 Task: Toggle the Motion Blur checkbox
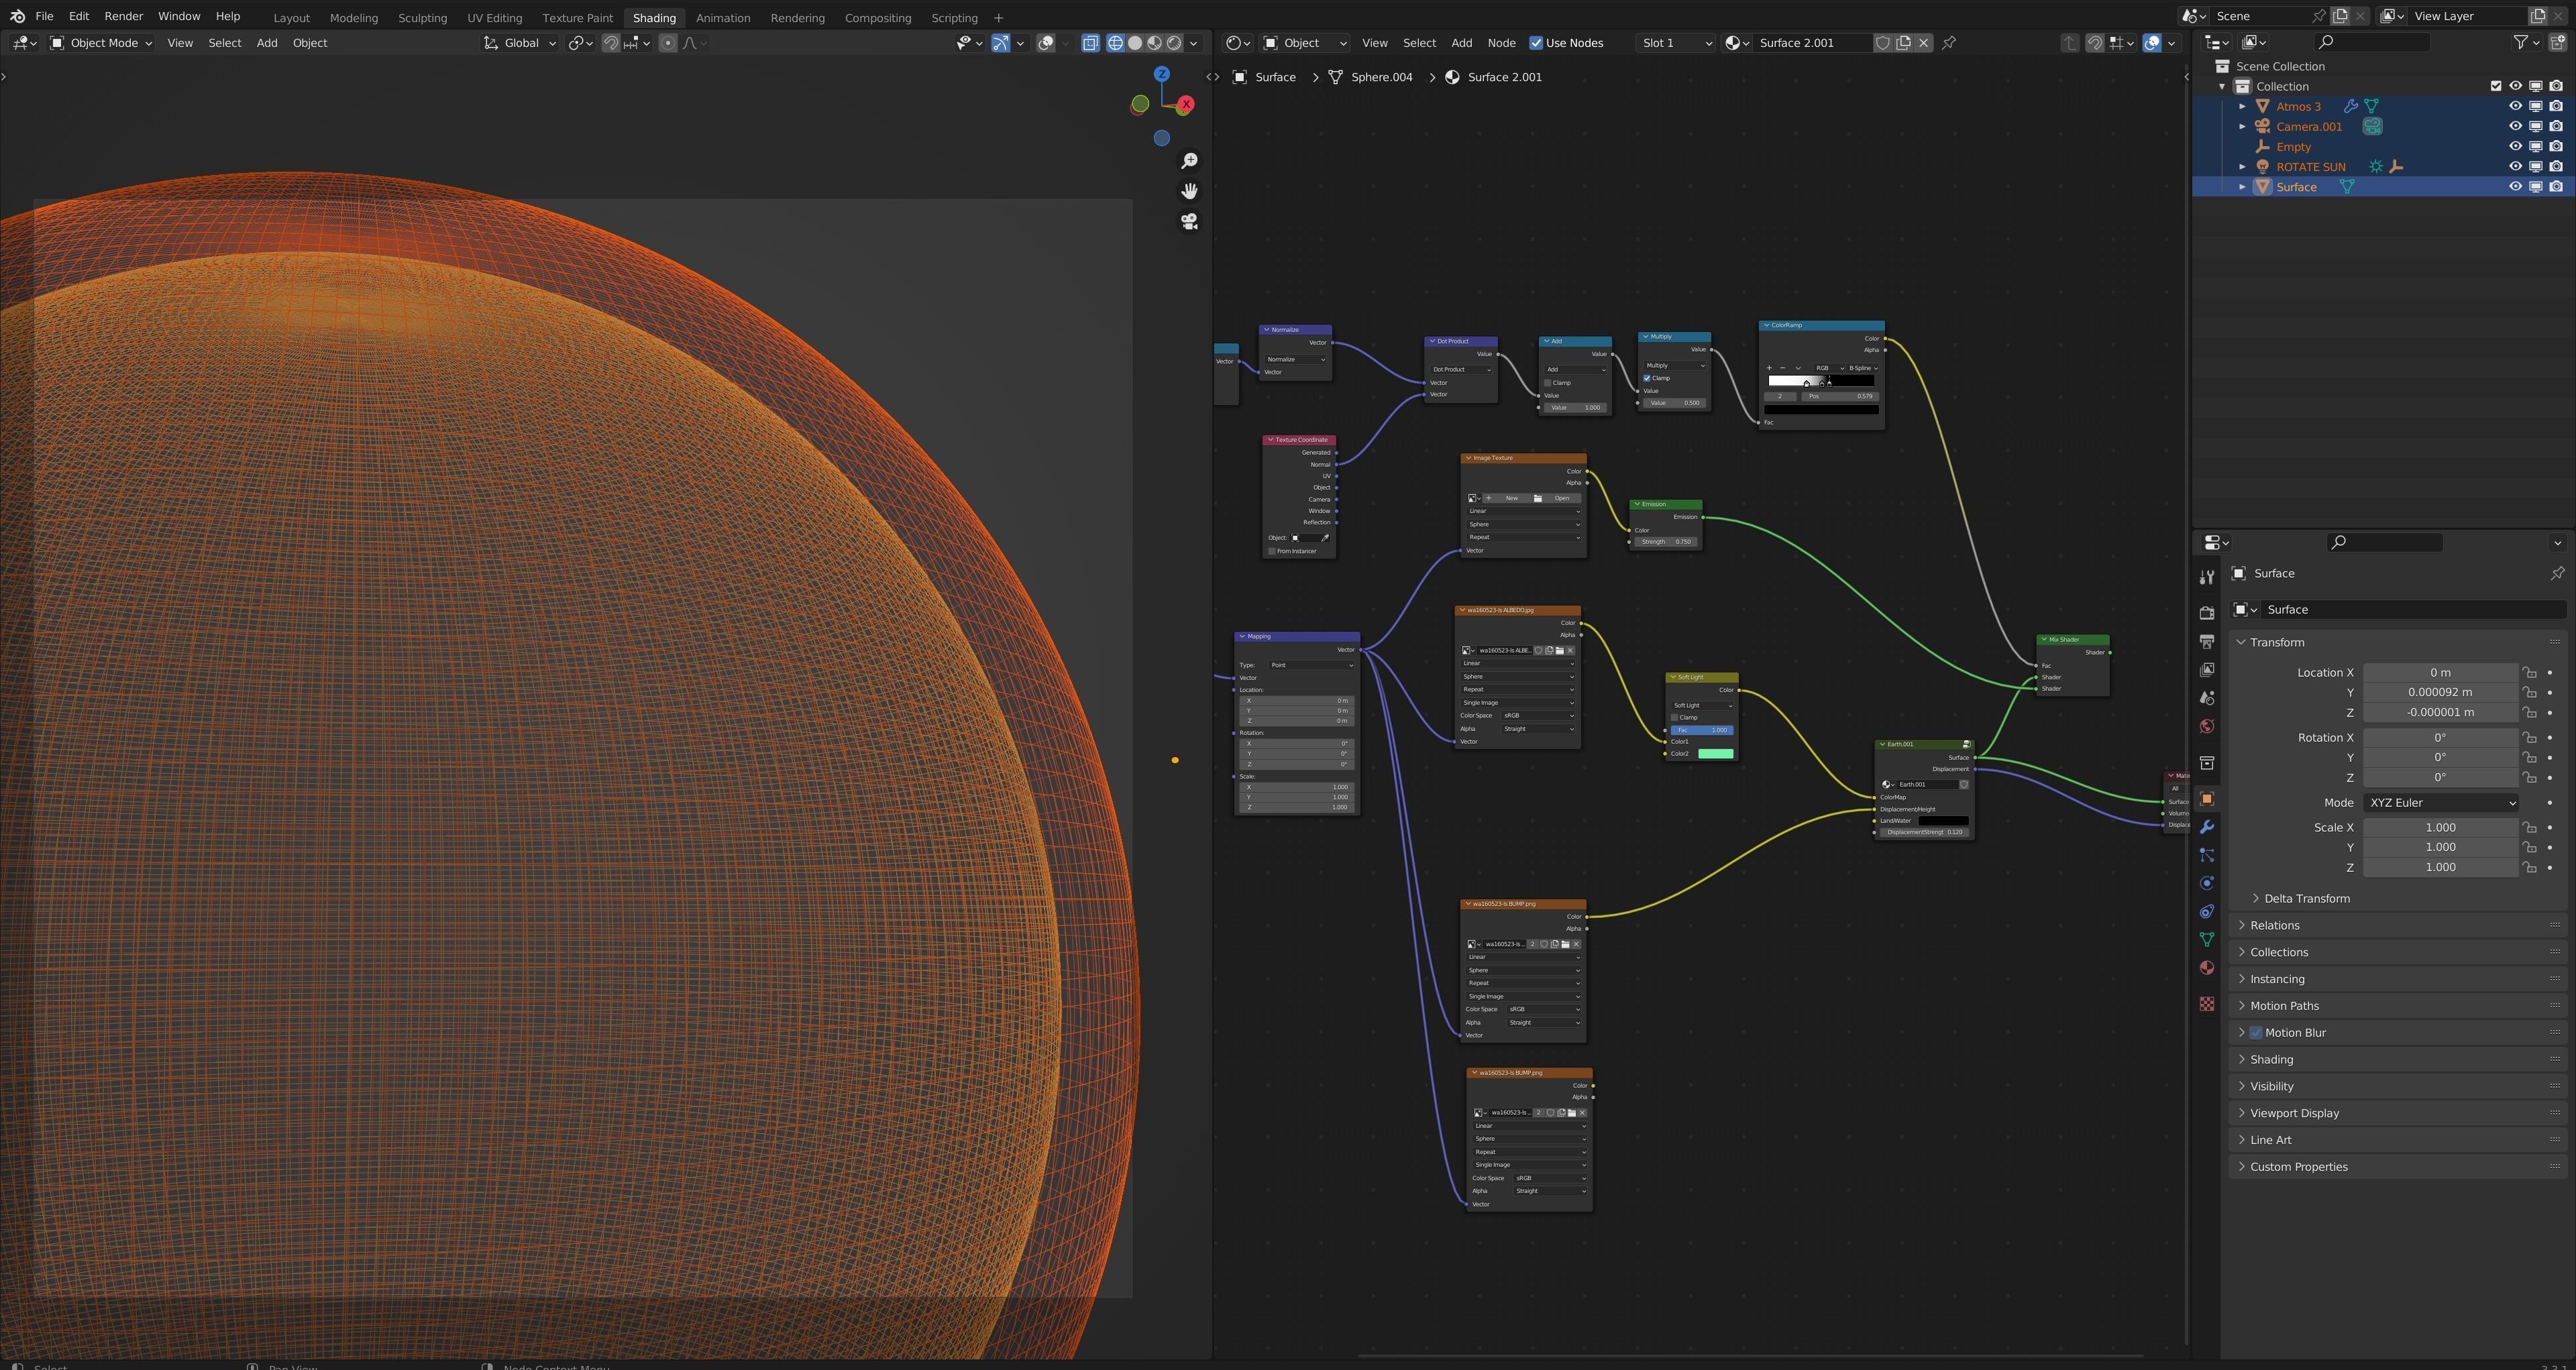(2256, 1032)
